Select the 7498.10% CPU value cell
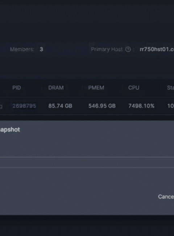The image size is (174, 236). click(141, 106)
